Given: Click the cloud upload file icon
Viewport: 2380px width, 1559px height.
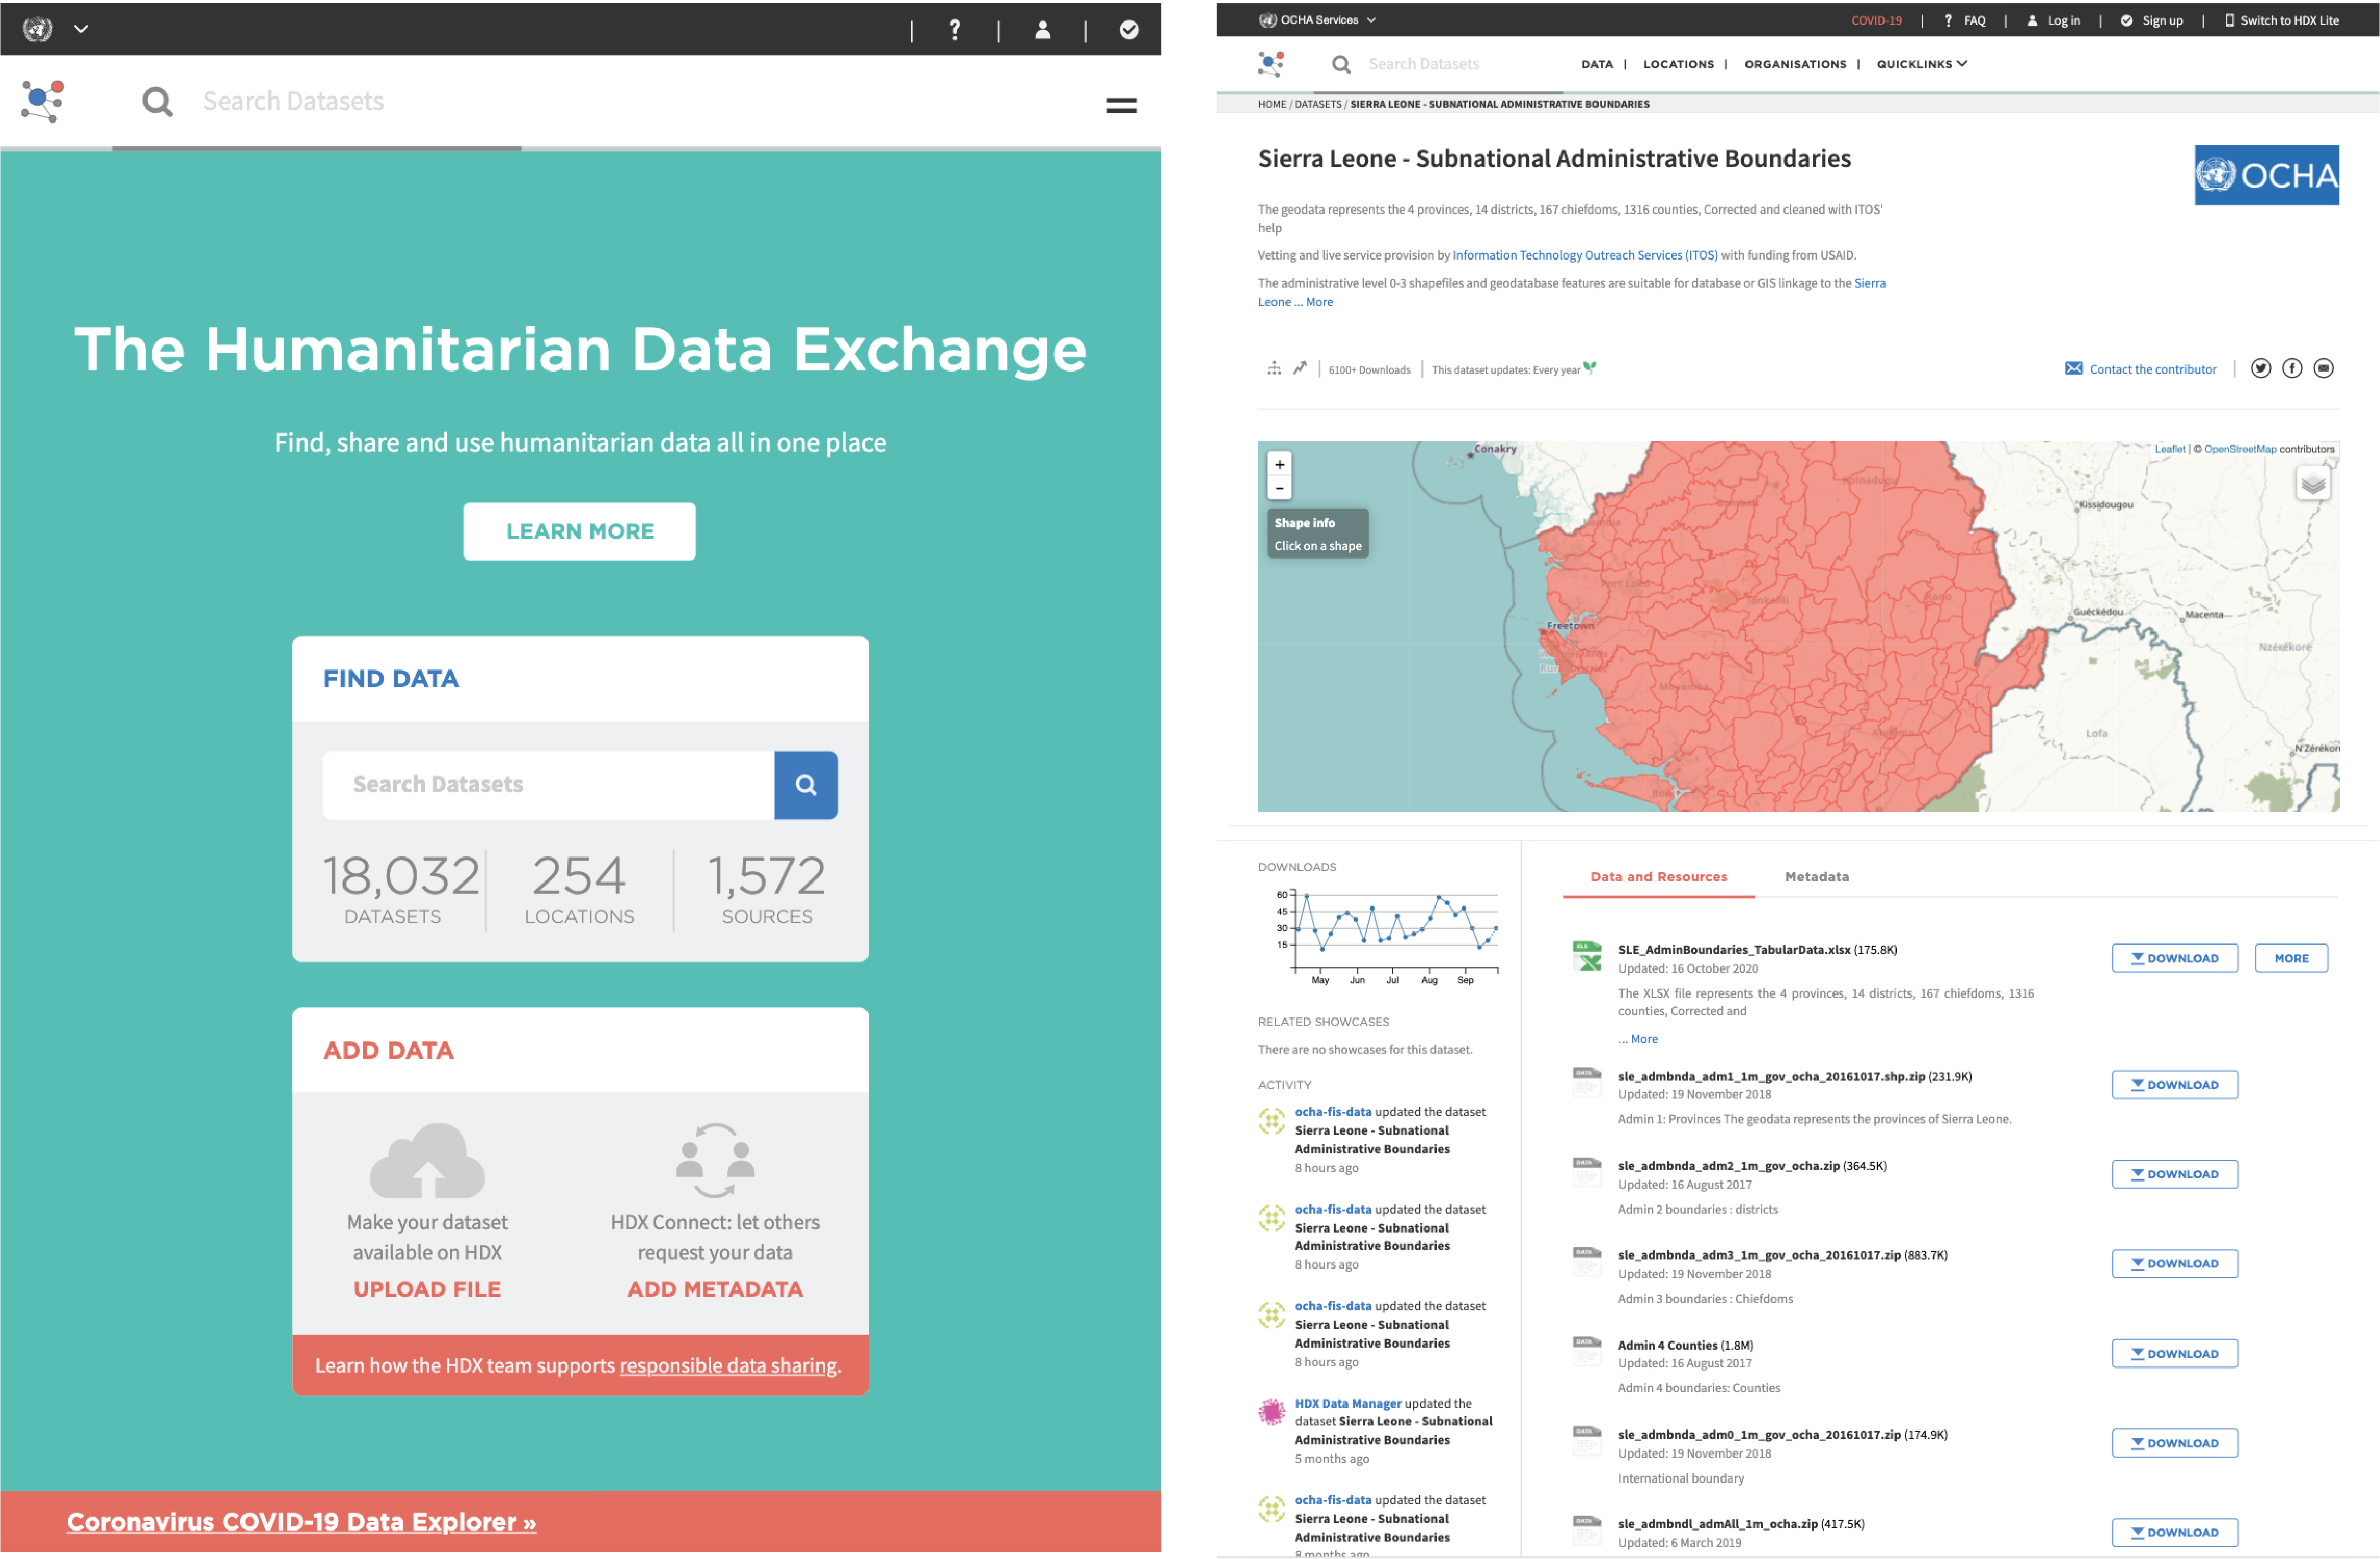Looking at the screenshot, I should [427, 1160].
